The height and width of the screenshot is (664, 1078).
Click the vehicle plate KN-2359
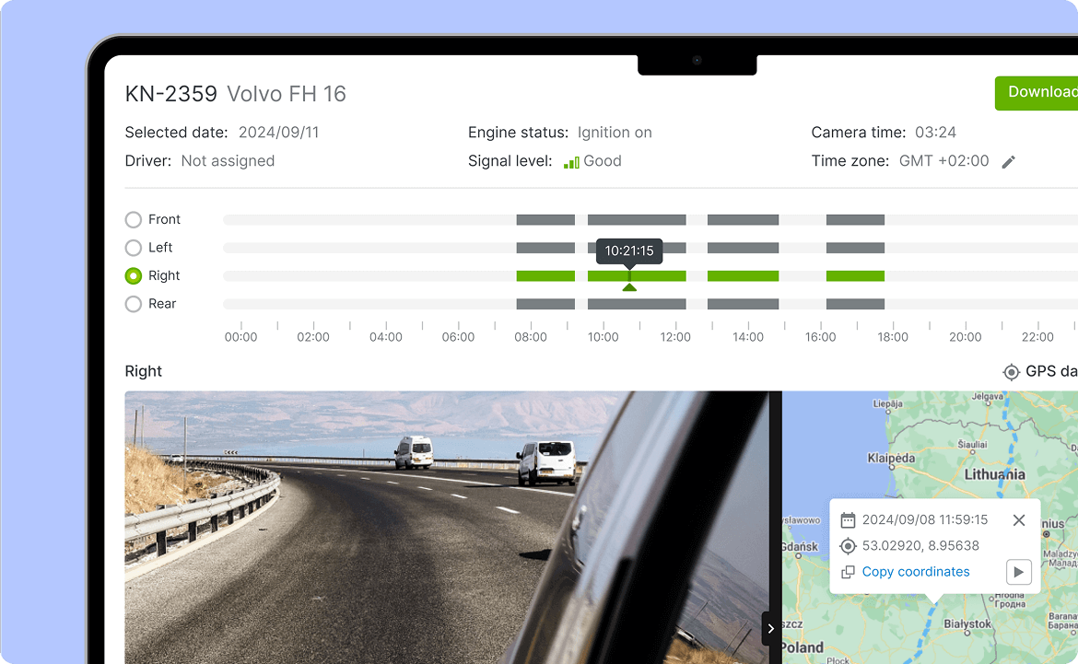(171, 94)
